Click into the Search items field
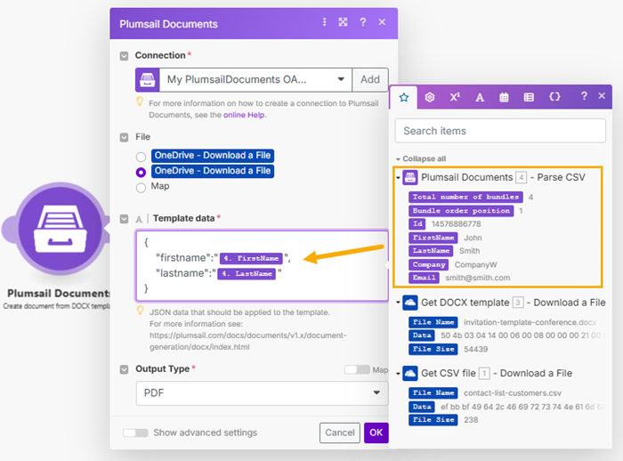 [x=500, y=131]
